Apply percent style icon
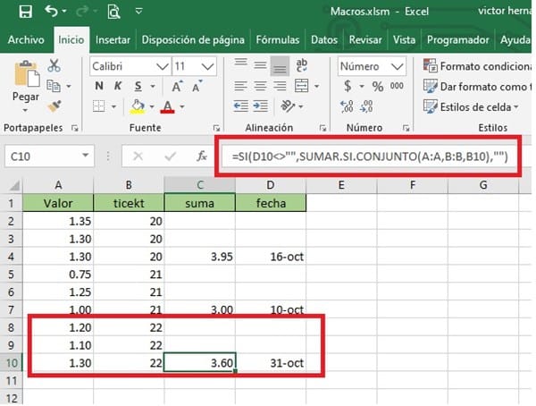The image size is (536, 406). pos(378,86)
